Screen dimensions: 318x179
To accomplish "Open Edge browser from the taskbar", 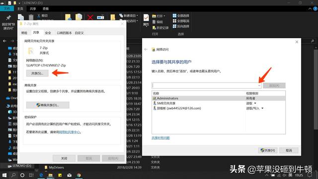I will pyautogui.click(x=41, y=175).
